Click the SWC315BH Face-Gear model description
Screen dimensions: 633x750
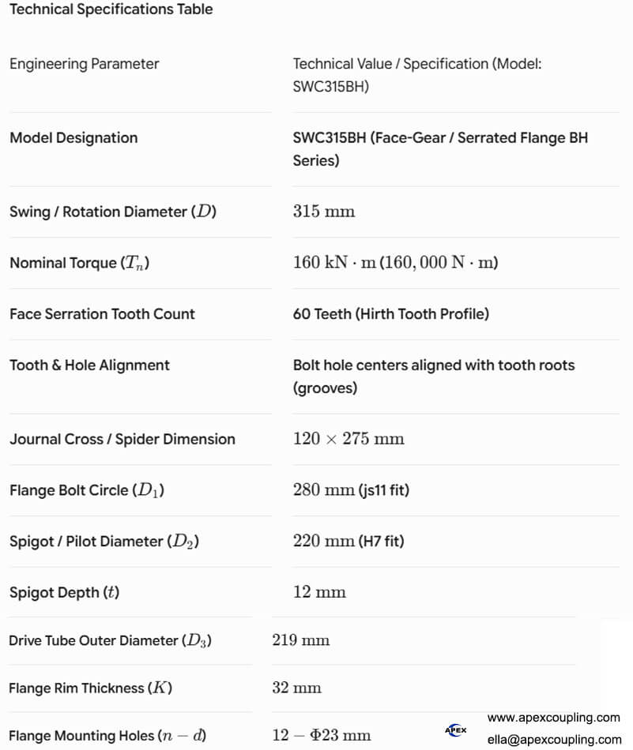tap(440, 148)
